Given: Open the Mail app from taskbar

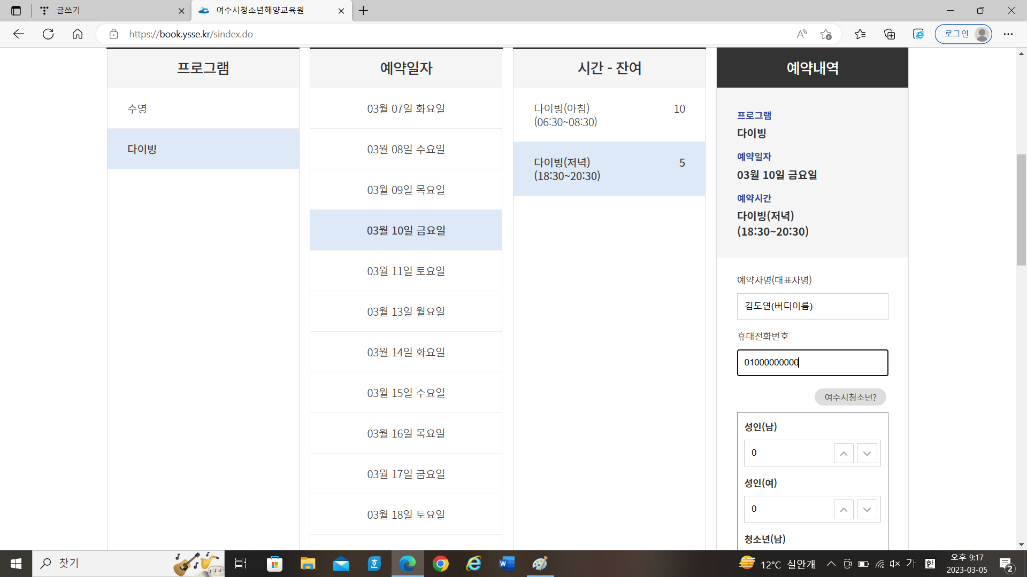Looking at the screenshot, I should click(341, 564).
